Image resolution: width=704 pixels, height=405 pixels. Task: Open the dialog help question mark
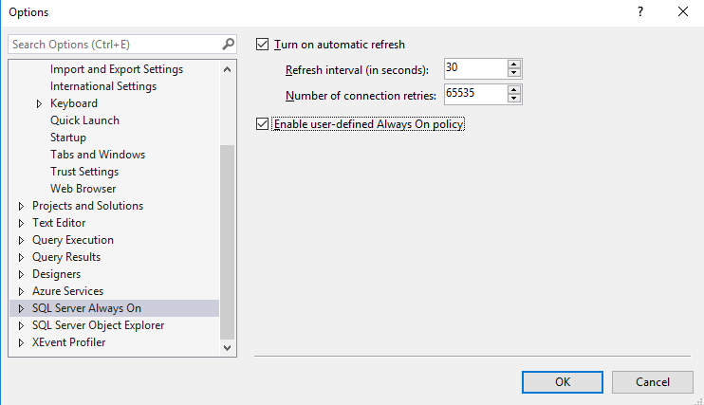pyautogui.click(x=640, y=12)
